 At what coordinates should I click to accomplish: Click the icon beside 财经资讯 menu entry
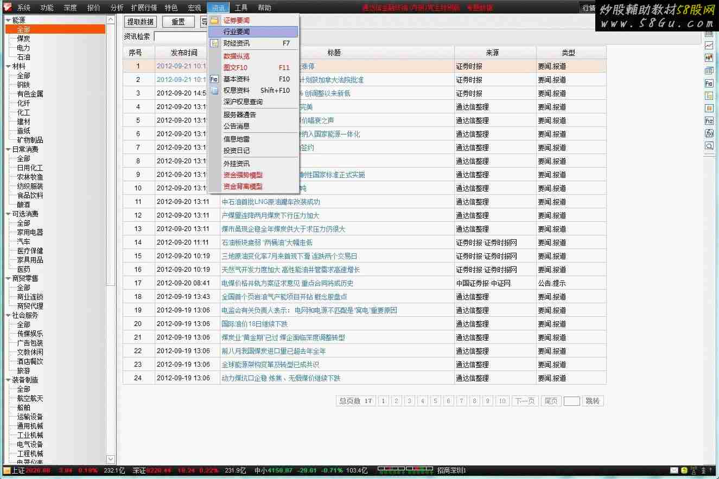(x=214, y=43)
